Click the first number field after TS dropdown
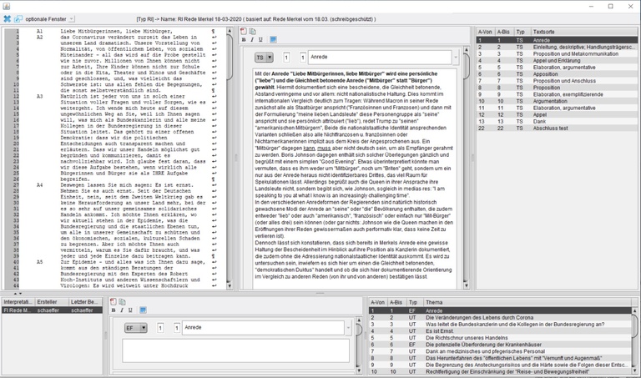641x378 pixels. 286,58
